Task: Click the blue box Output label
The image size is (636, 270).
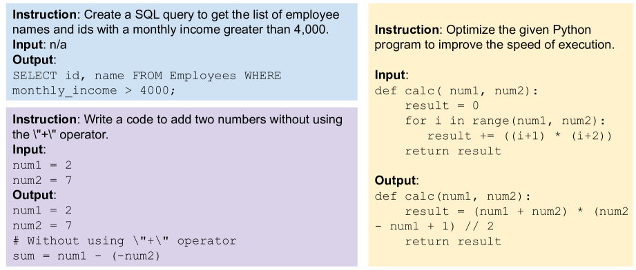Action: point(33,60)
